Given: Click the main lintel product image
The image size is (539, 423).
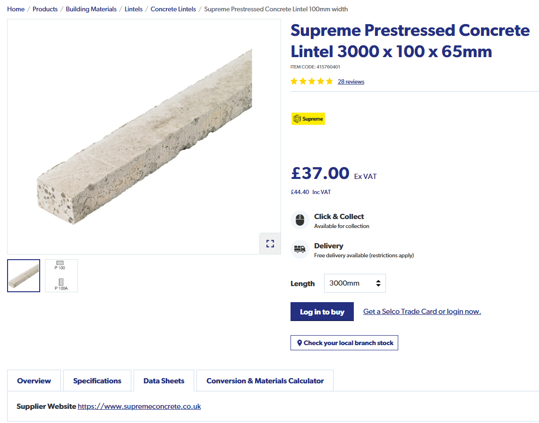Looking at the screenshot, I should point(144,137).
